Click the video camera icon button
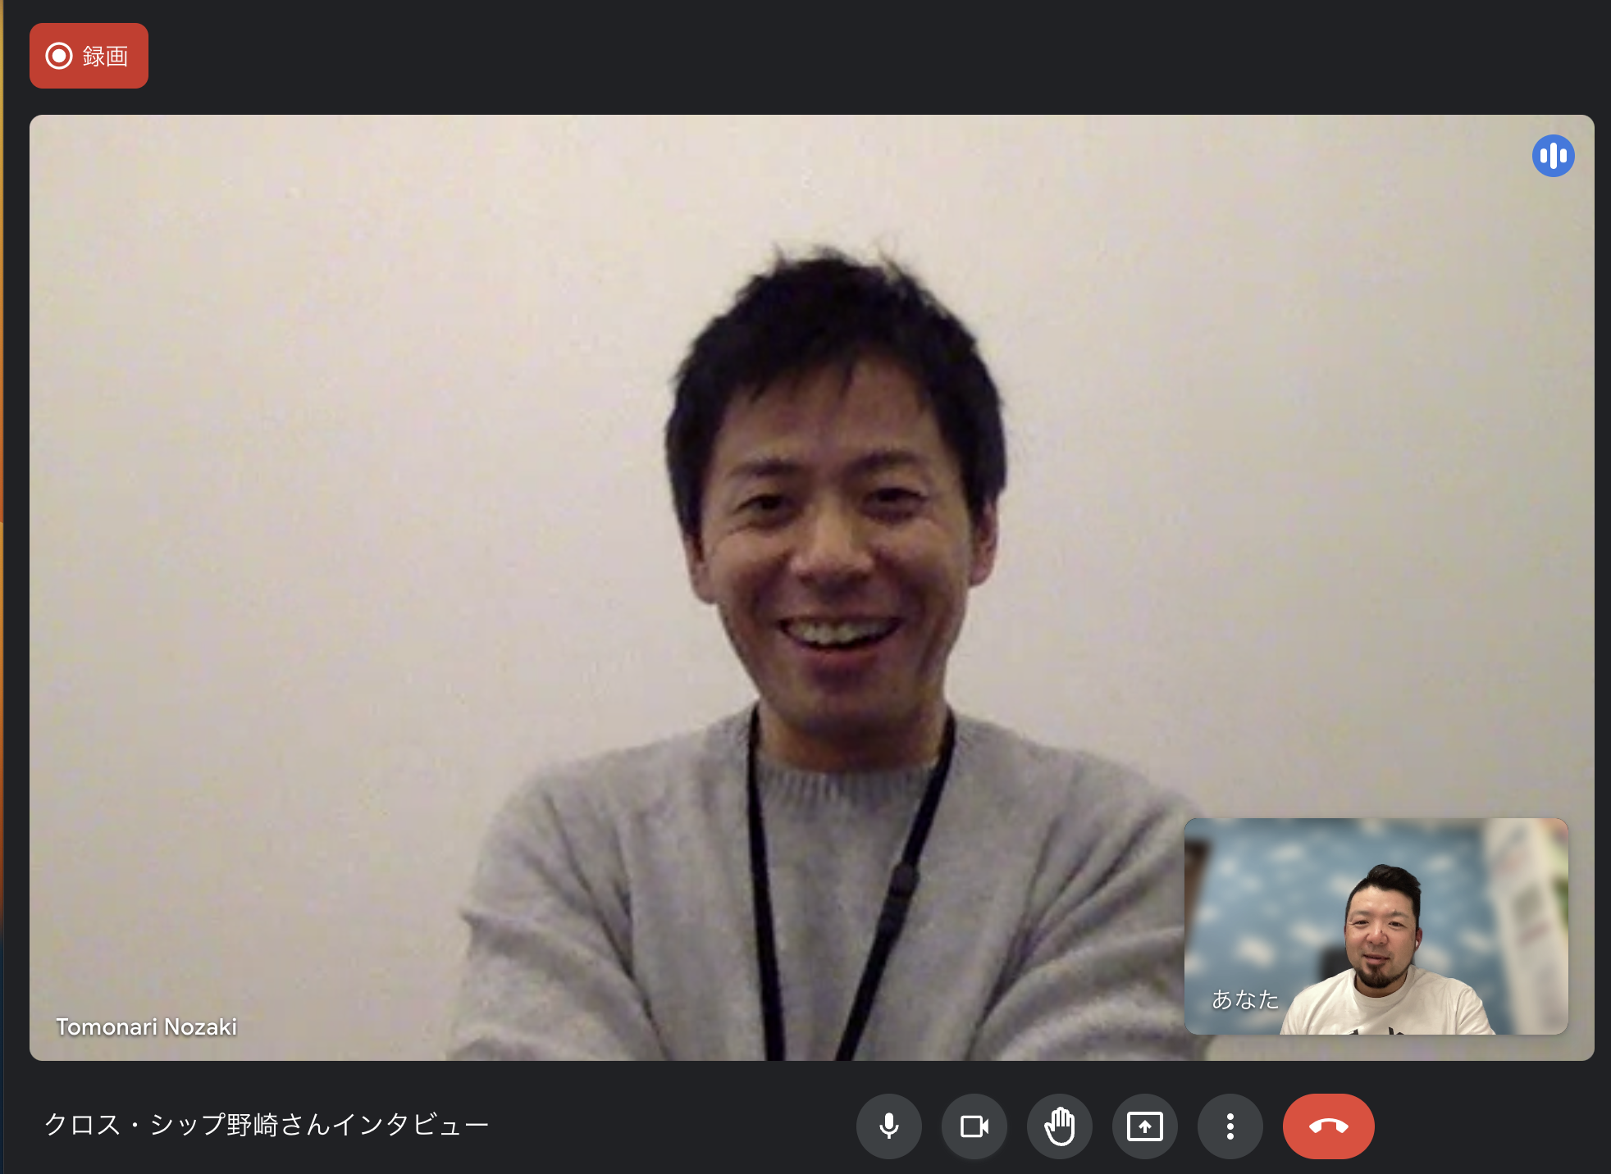 [974, 1126]
